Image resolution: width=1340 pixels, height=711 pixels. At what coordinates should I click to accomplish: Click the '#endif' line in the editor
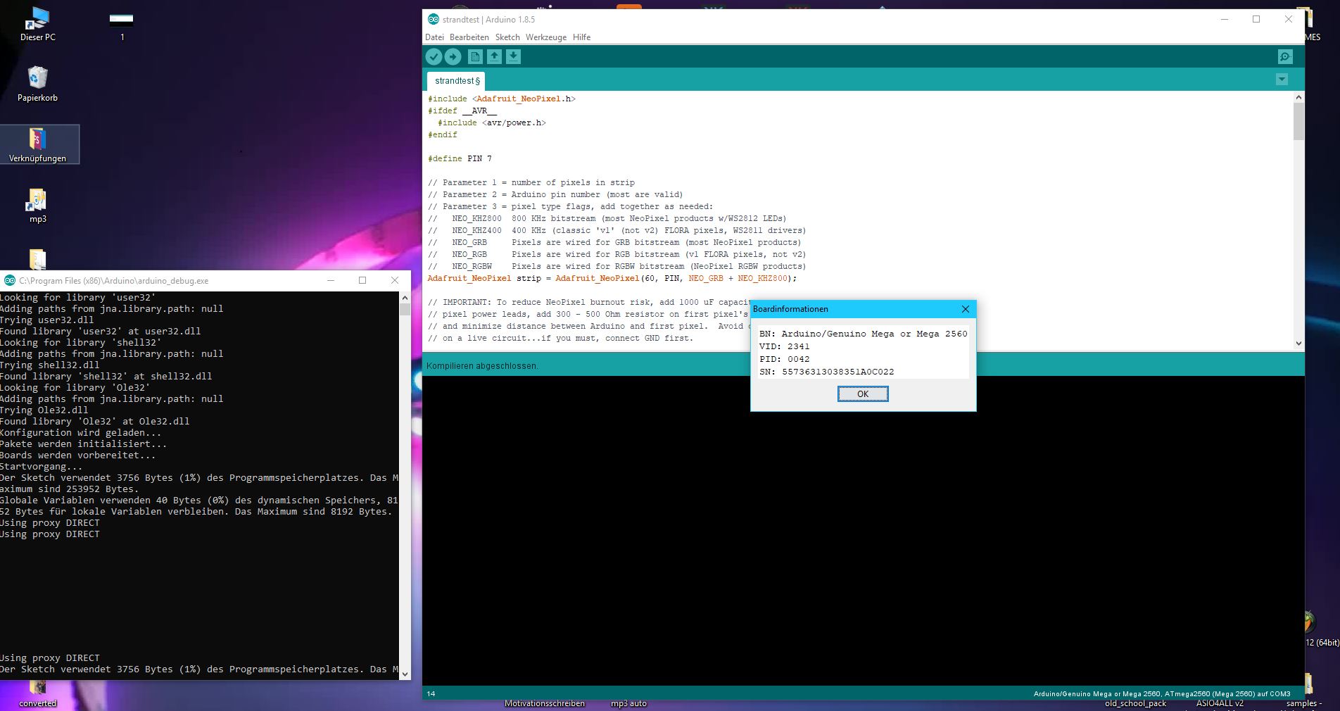(443, 134)
